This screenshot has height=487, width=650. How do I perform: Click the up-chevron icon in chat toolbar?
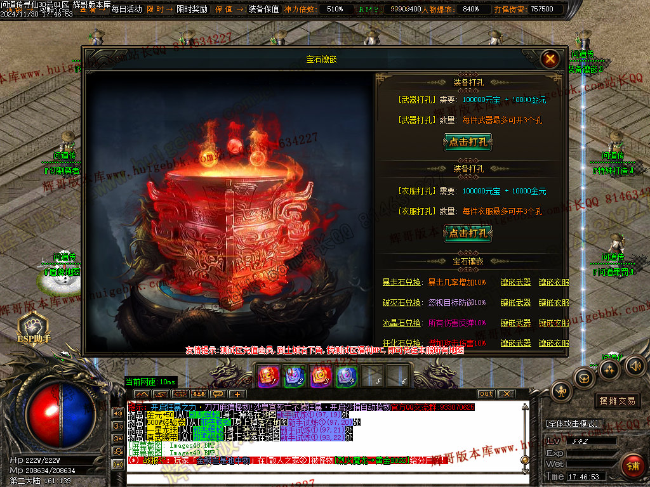pos(142,394)
